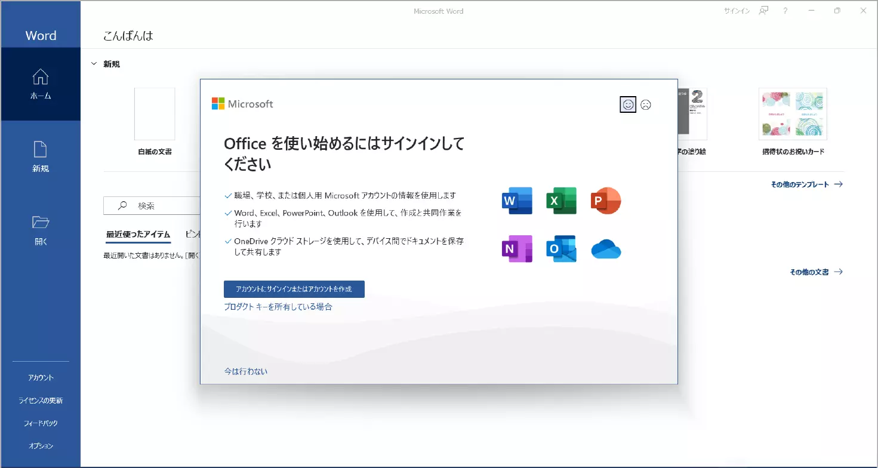Click the happy smiley feedback icon

pos(628,104)
